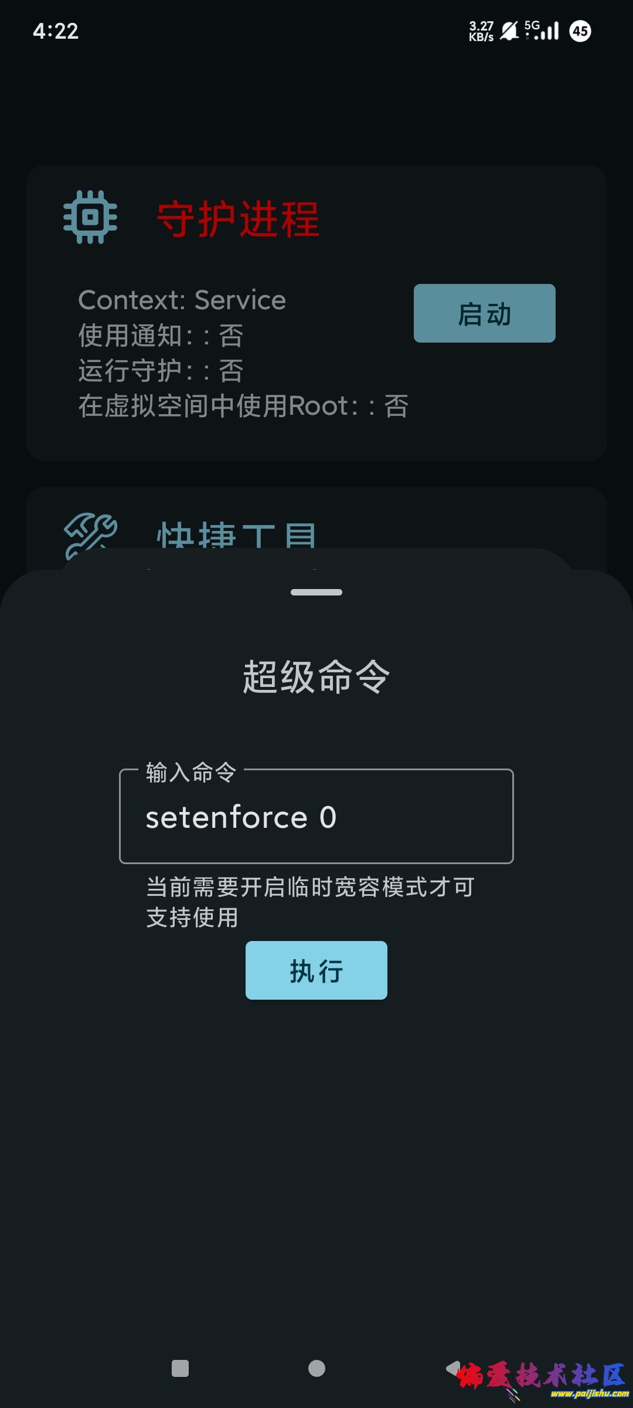633x1408 pixels.
Task: Click the daemon process chip icon
Action: (90, 217)
